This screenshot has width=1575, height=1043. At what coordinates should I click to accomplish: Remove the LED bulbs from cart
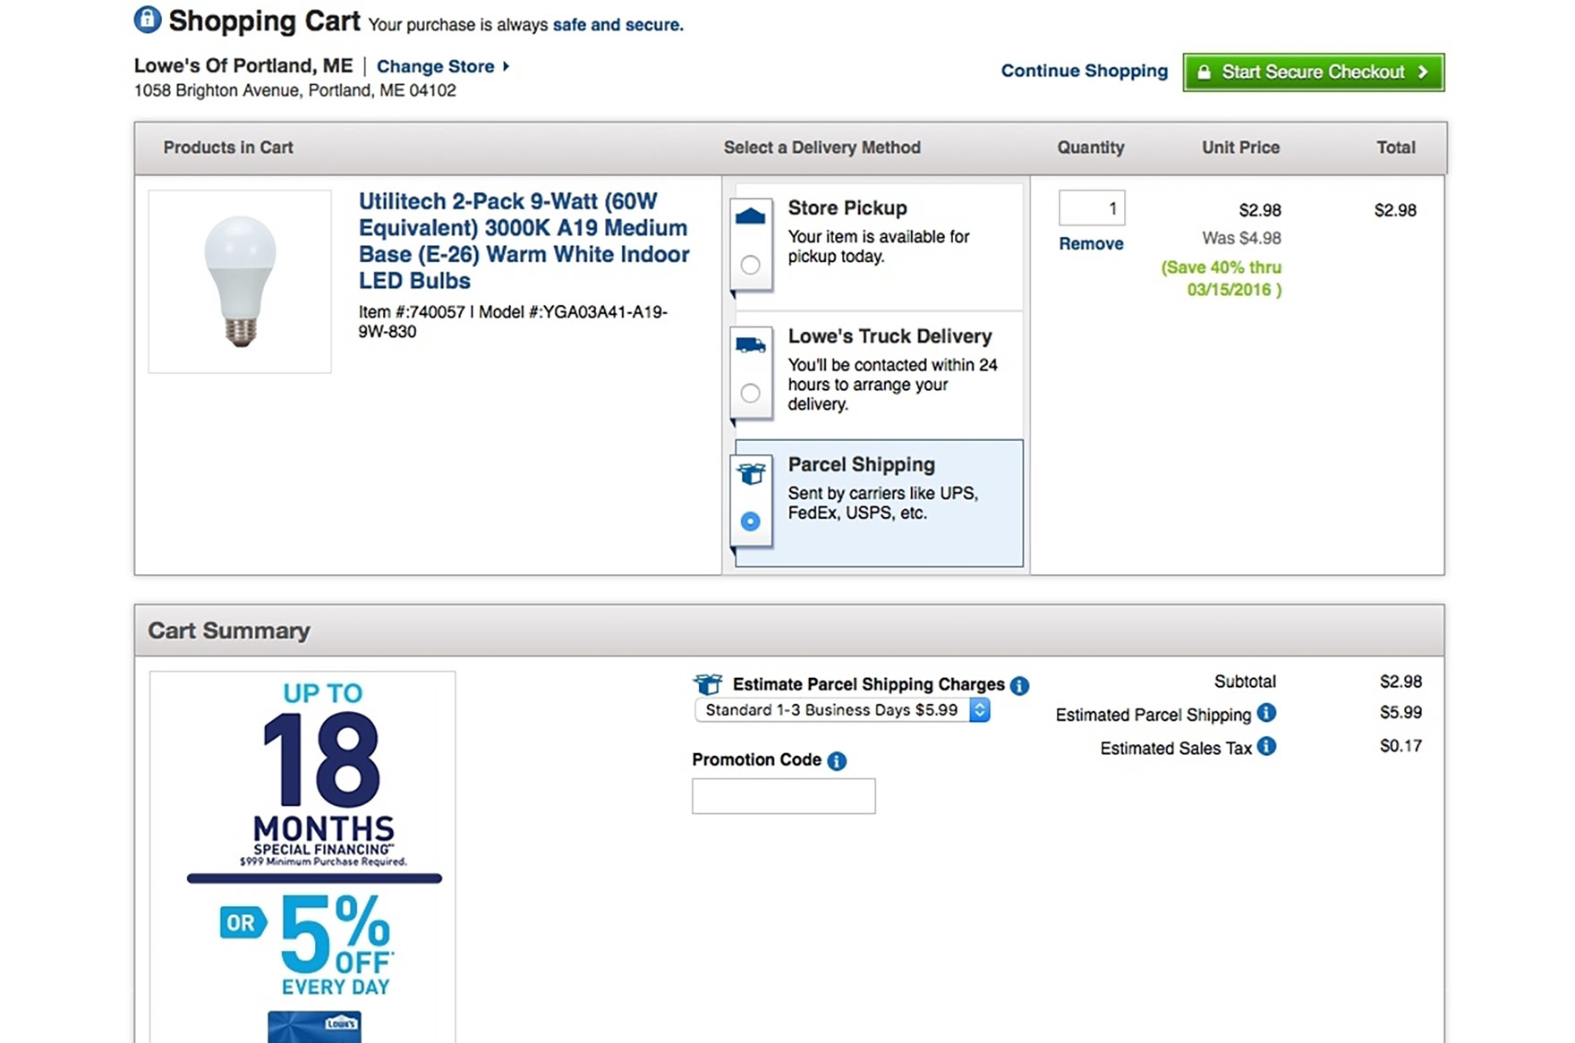(1090, 244)
